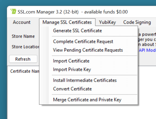Choose Import Private Key option
The height and width of the screenshot is (119, 156).
tap(72, 69)
